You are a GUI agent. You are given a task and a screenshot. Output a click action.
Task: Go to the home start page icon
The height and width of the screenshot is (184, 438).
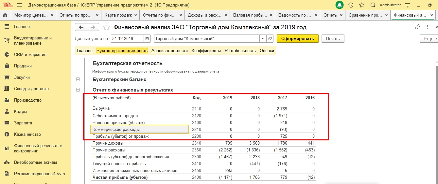pyautogui.click(x=5, y=15)
